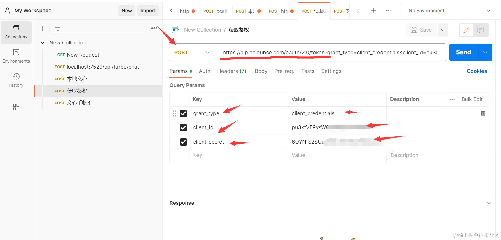
Task: Click the client_credentials value cell
Action: (337, 113)
